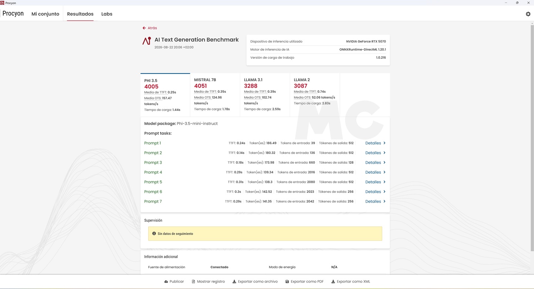534x289 pixels.
Task: Click the Prompt 4 row title
Action: [x=153, y=172]
